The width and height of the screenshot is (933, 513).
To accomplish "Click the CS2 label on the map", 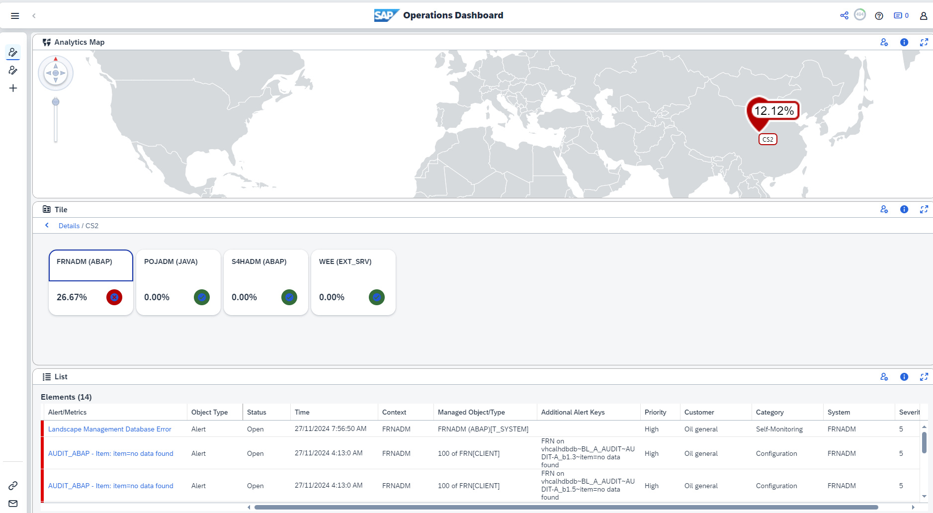I will (768, 139).
